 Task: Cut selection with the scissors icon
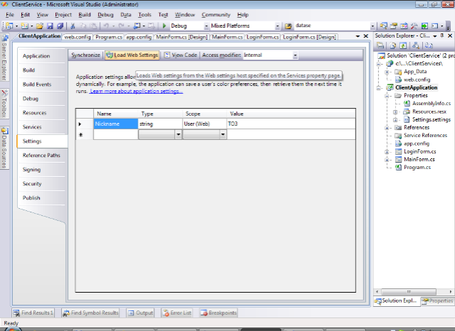73,26
